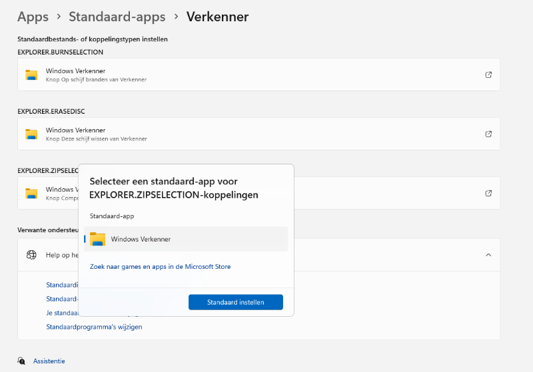Click EXPLORER.BURNSELECTION heading
This screenshot has height=372, width=533.
coord(60,53)
